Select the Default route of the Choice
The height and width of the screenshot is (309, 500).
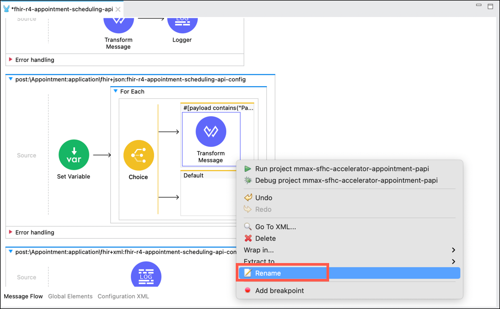(193, 175)
